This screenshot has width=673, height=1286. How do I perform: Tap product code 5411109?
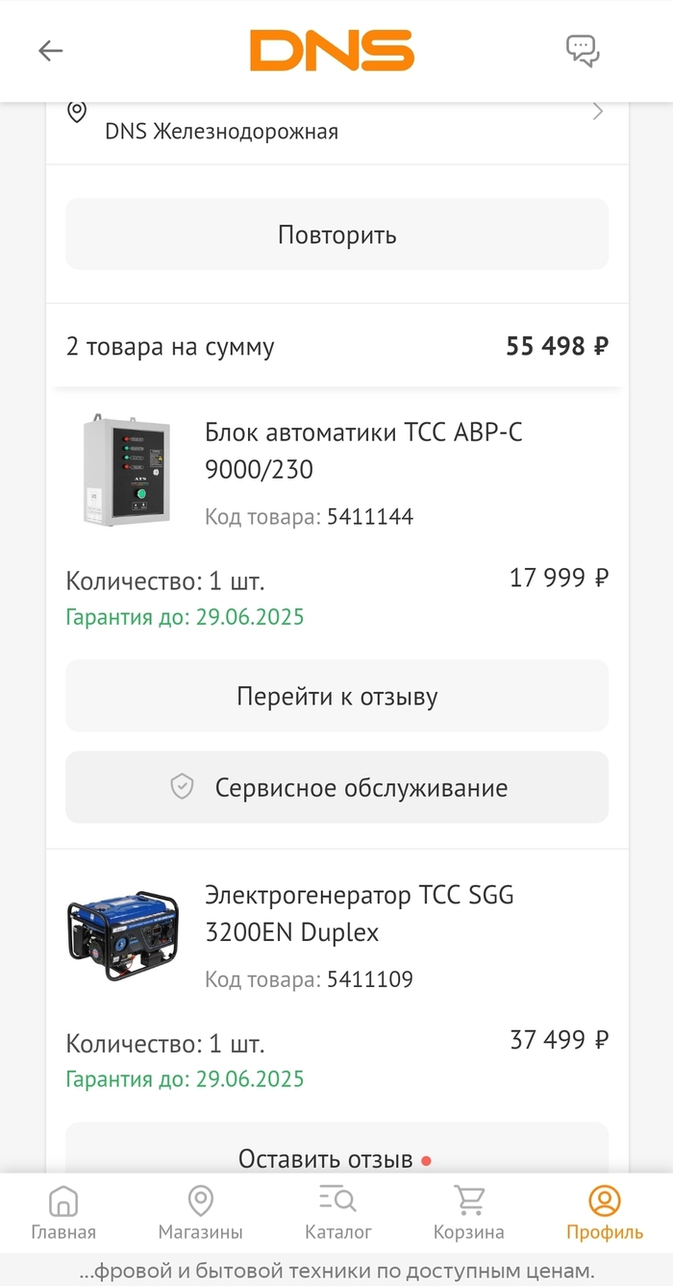(369, 979)
